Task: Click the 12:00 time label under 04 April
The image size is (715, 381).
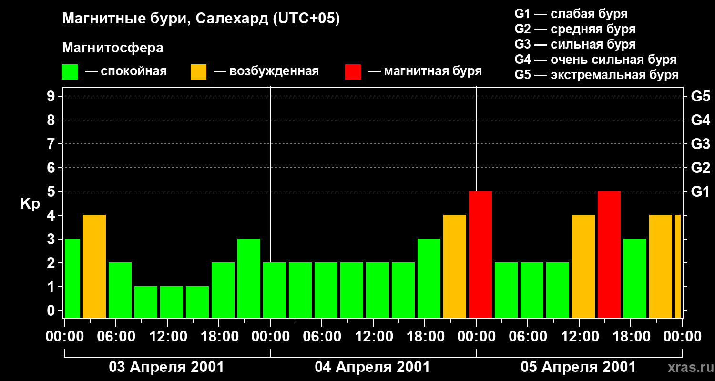Action: (x=374, y=336)
